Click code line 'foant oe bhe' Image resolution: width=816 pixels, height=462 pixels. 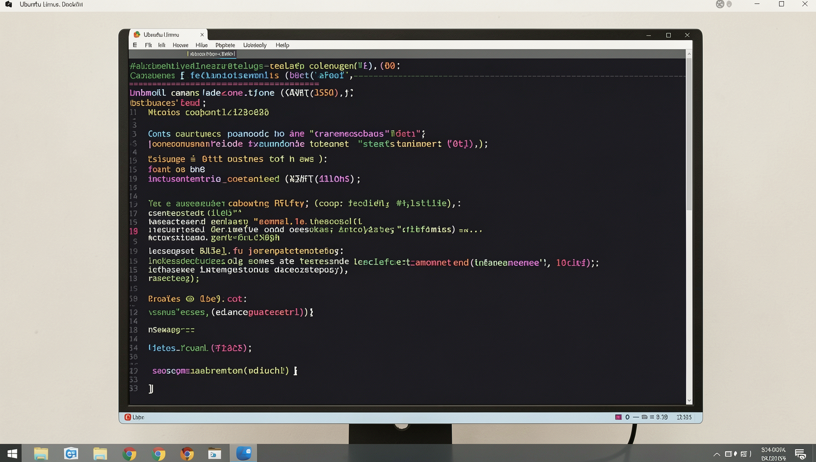tap(176, 169)
